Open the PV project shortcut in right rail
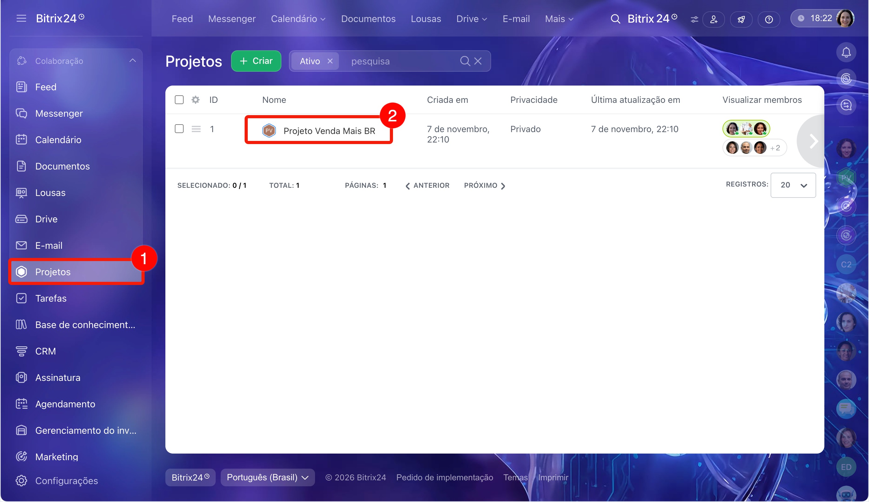This screenshot has height=502, width=869. tap(846, 178)
